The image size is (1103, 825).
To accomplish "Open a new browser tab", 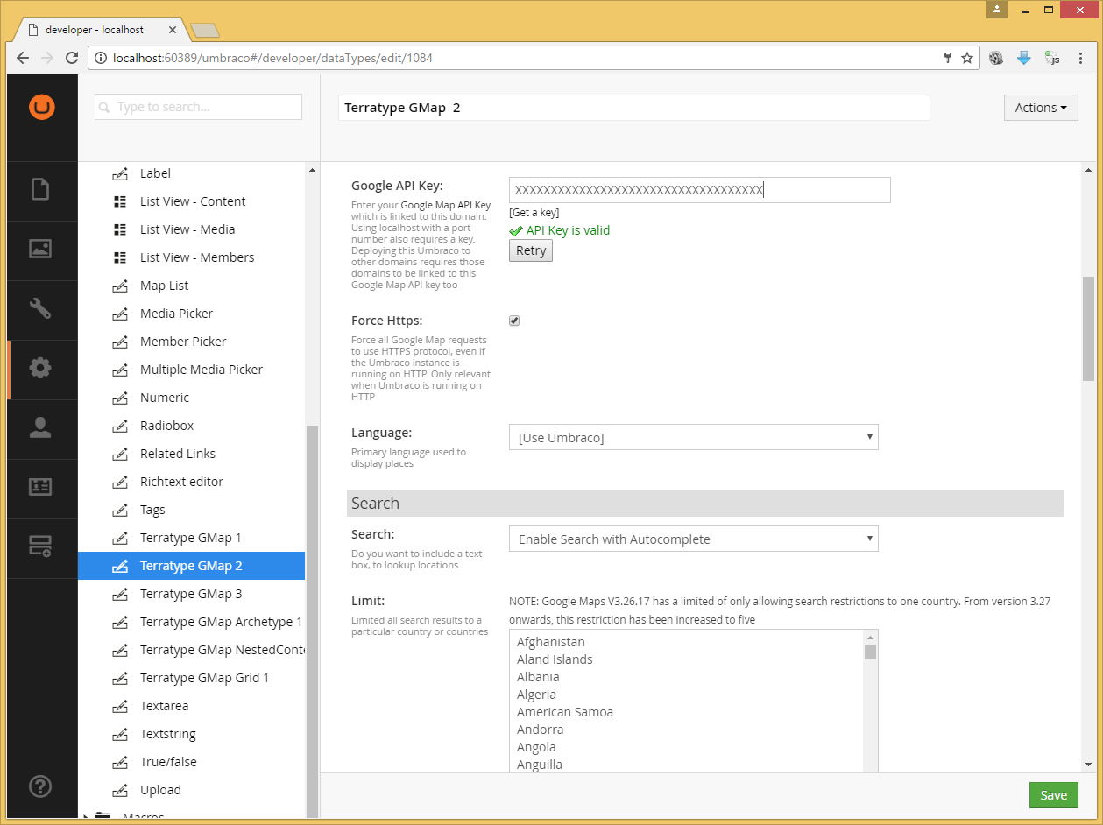I will 204,31.
